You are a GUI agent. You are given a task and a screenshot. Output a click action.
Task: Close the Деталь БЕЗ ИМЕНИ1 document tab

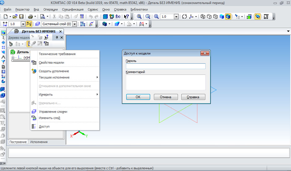[60, 32]
